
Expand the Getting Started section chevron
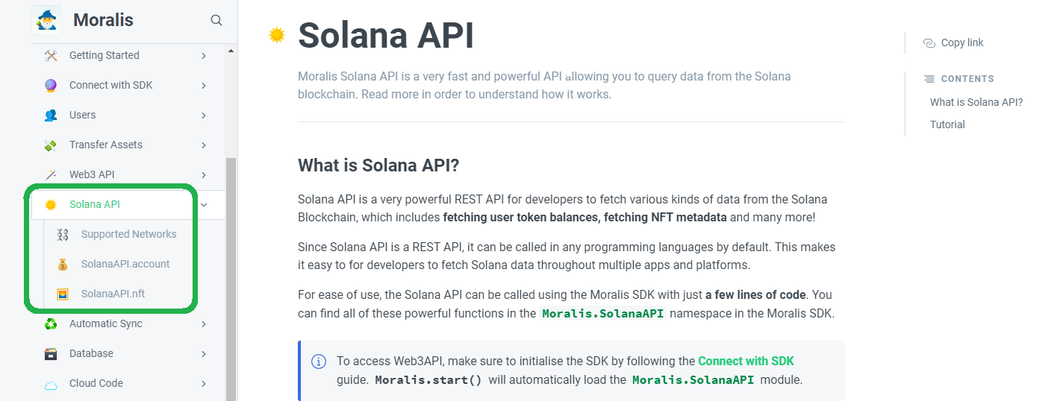tap(204, 55)
